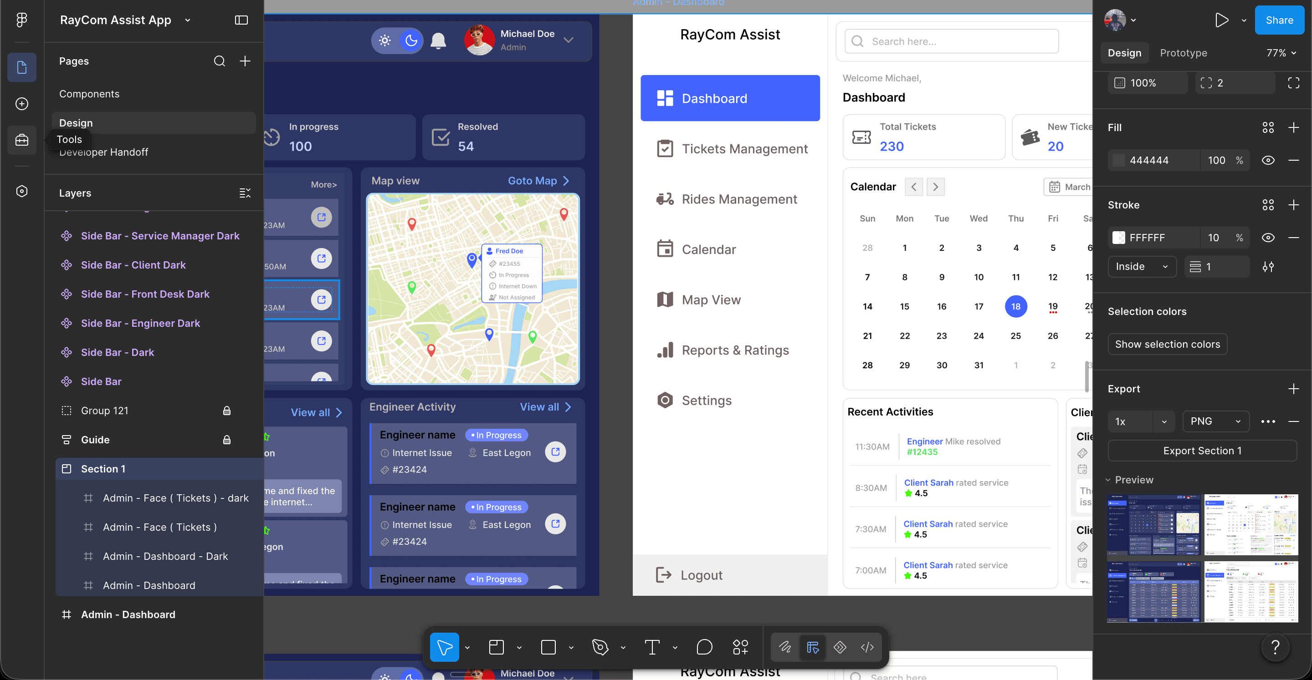Expand Michael Doe profile chevron
This screenshot has width=1312, height=680.
click(569, 40)
